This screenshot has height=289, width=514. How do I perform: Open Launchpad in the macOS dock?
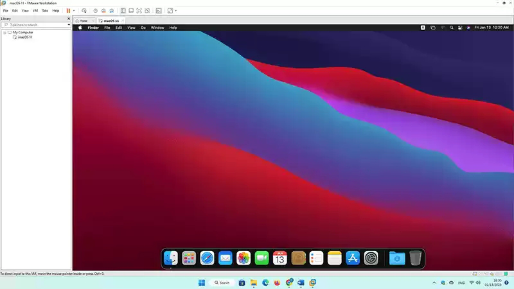[189, 258]
